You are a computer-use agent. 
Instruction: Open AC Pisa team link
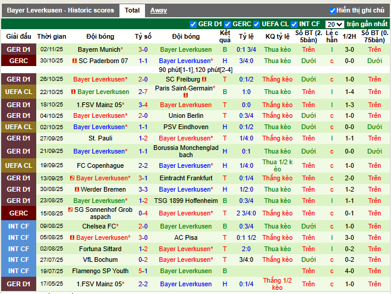pyautogui.click(x=186, y=237)
